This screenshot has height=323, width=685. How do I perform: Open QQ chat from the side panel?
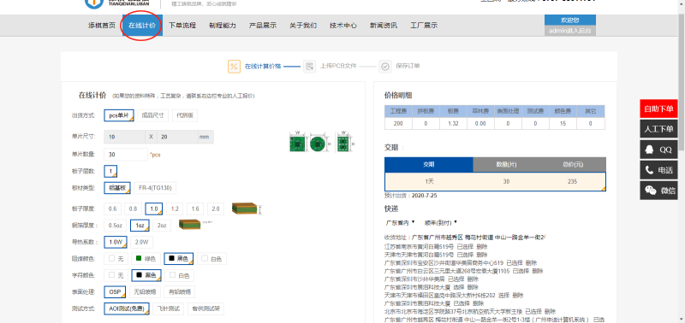tap(658, 150)
